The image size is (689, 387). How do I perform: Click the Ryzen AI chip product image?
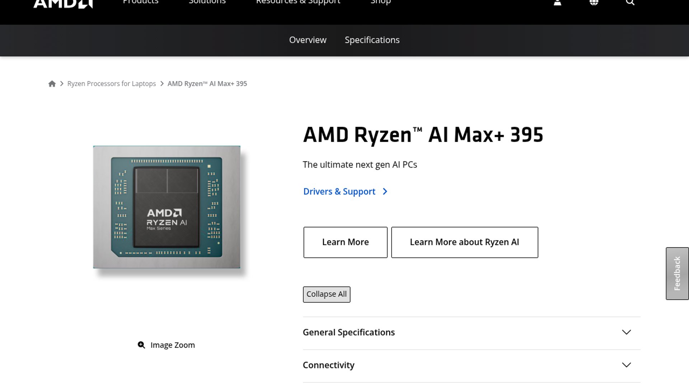[x=167, y=207]
